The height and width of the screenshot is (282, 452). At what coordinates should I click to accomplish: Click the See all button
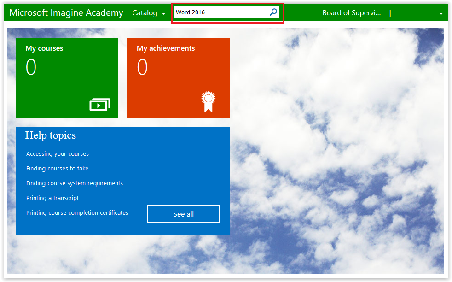tap(183, 214)
